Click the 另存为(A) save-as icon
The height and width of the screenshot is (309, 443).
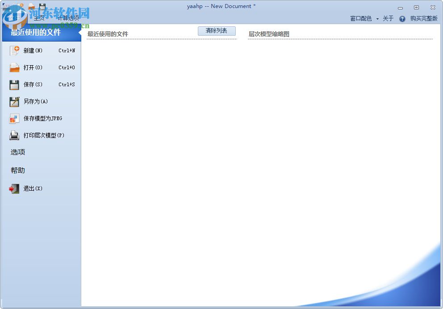pos(14,101)
